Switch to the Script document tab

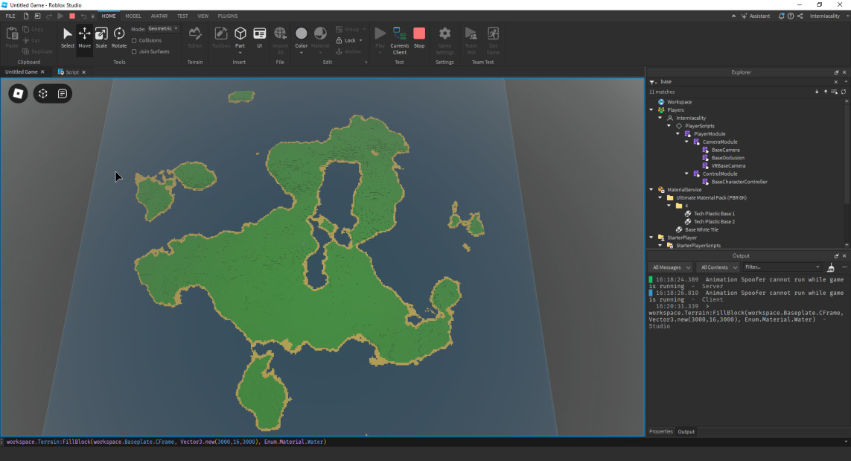(71, 72)
